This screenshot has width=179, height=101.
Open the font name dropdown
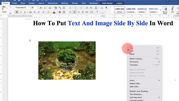[29, 8]
